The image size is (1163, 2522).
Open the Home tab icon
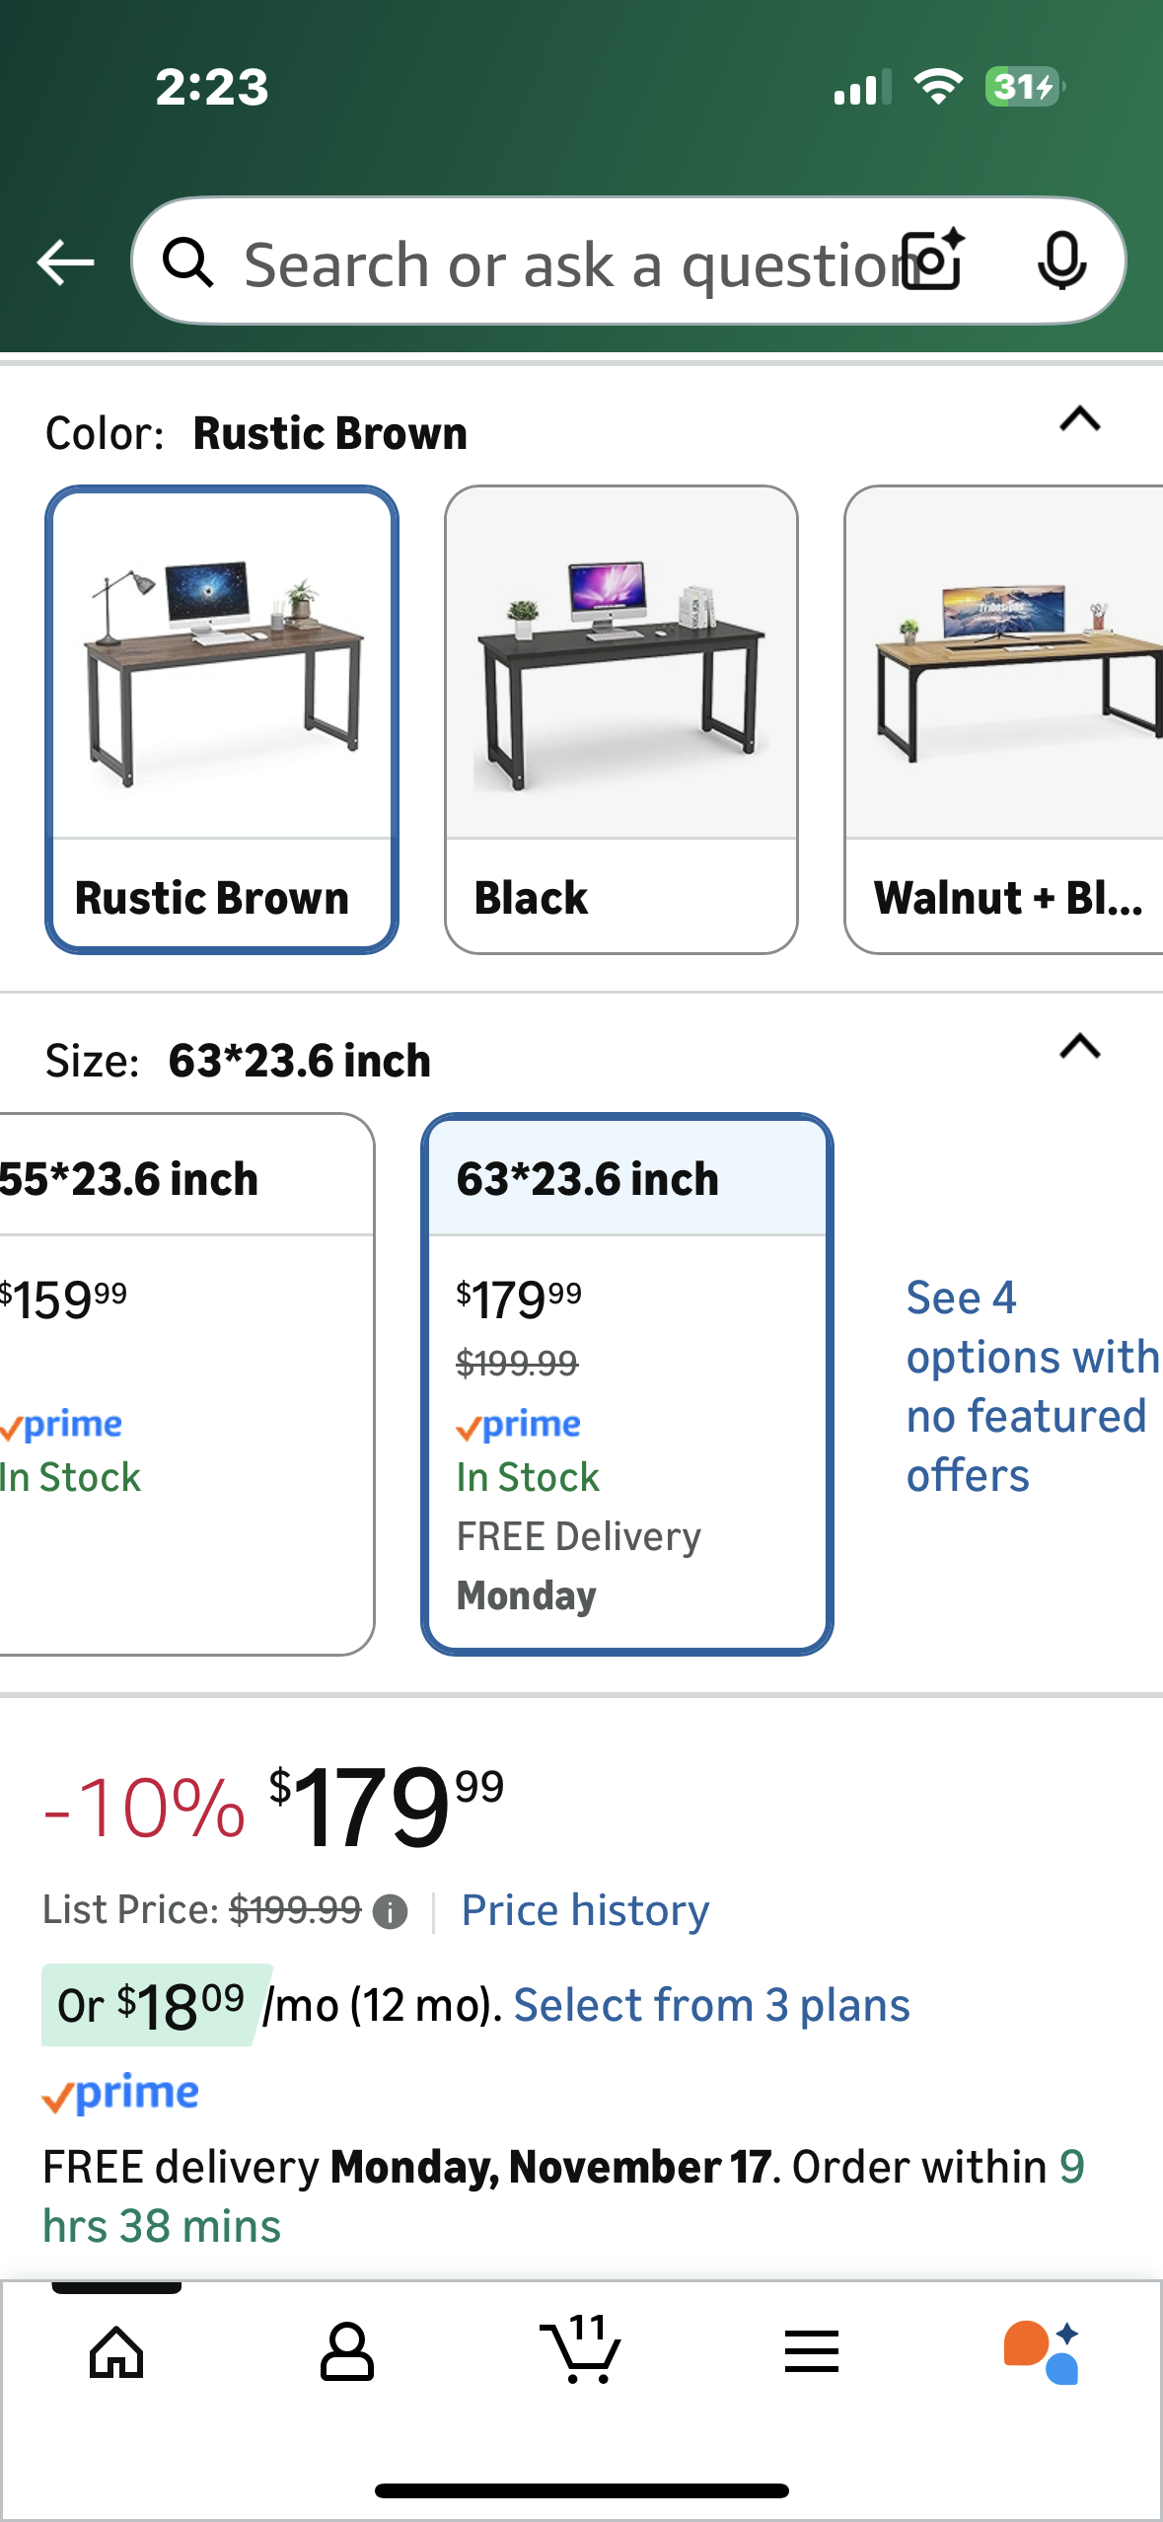[116, 2352]
